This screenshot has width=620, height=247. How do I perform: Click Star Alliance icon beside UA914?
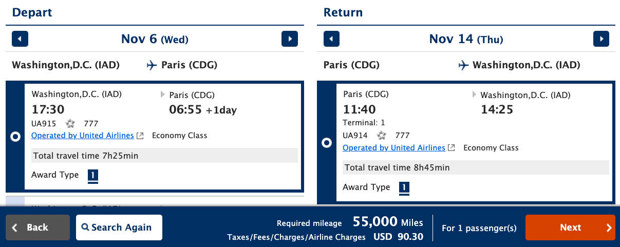click(x=382, y=136)
